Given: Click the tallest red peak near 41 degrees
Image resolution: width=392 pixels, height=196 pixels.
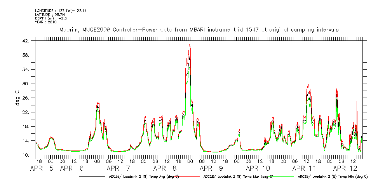Looking at the screenshot, I should click(189, 45).
